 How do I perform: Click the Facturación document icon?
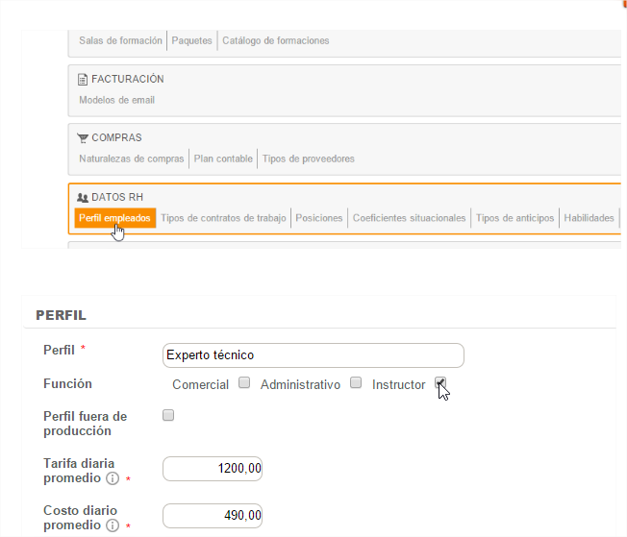[x=83, y=79]
